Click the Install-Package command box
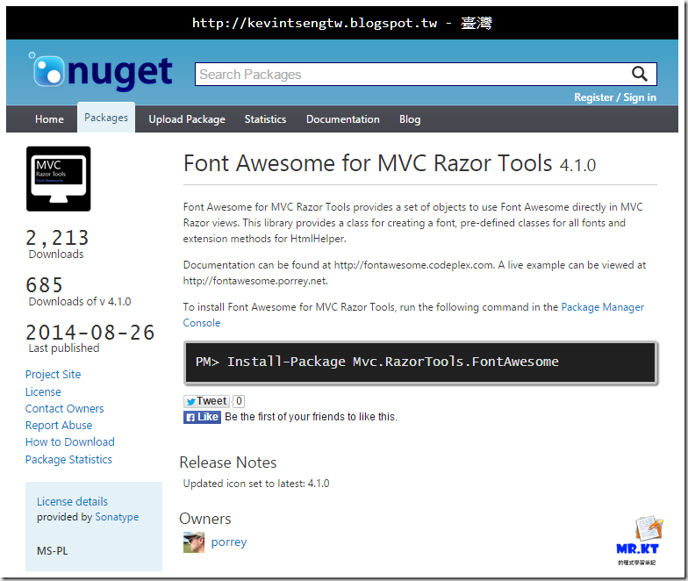 pos(420,362)
